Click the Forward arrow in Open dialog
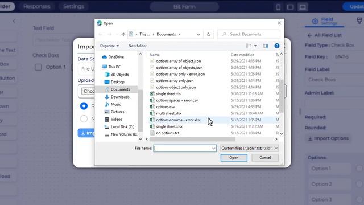The height and width of the screenshot is (205, 364). point(109,34)
